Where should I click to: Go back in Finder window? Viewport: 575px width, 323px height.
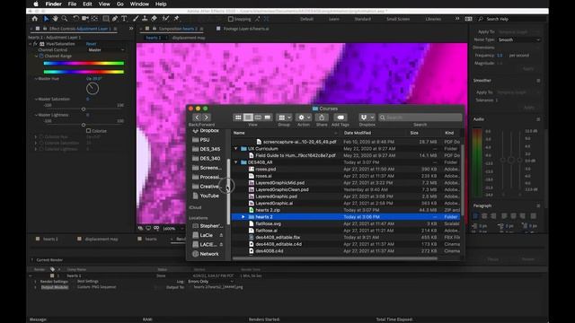[197, 118]
